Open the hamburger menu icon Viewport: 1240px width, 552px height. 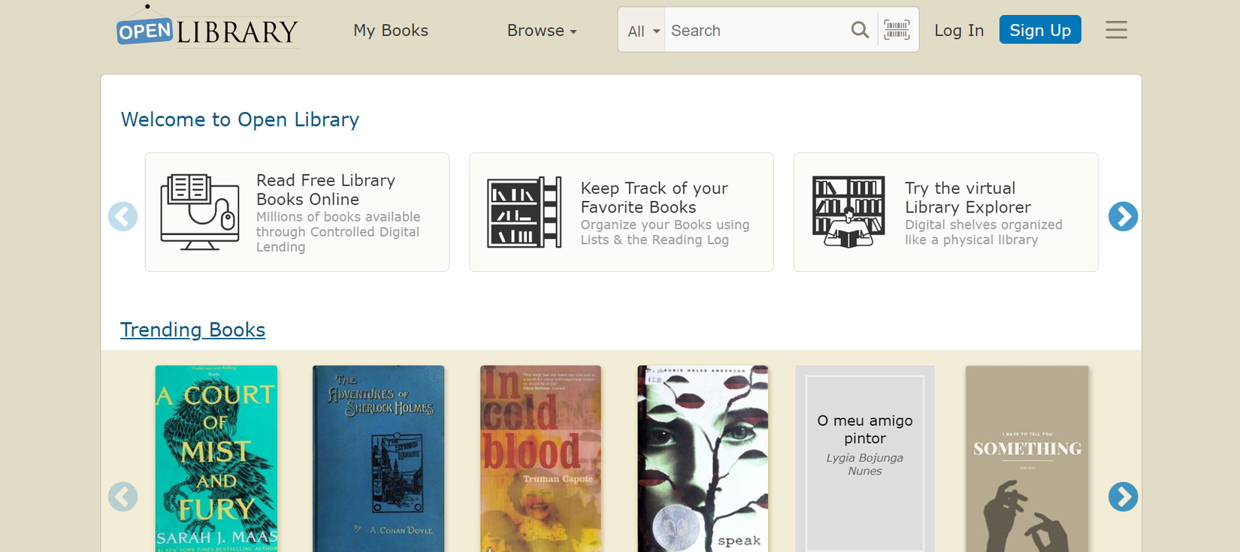[1116, 30]
